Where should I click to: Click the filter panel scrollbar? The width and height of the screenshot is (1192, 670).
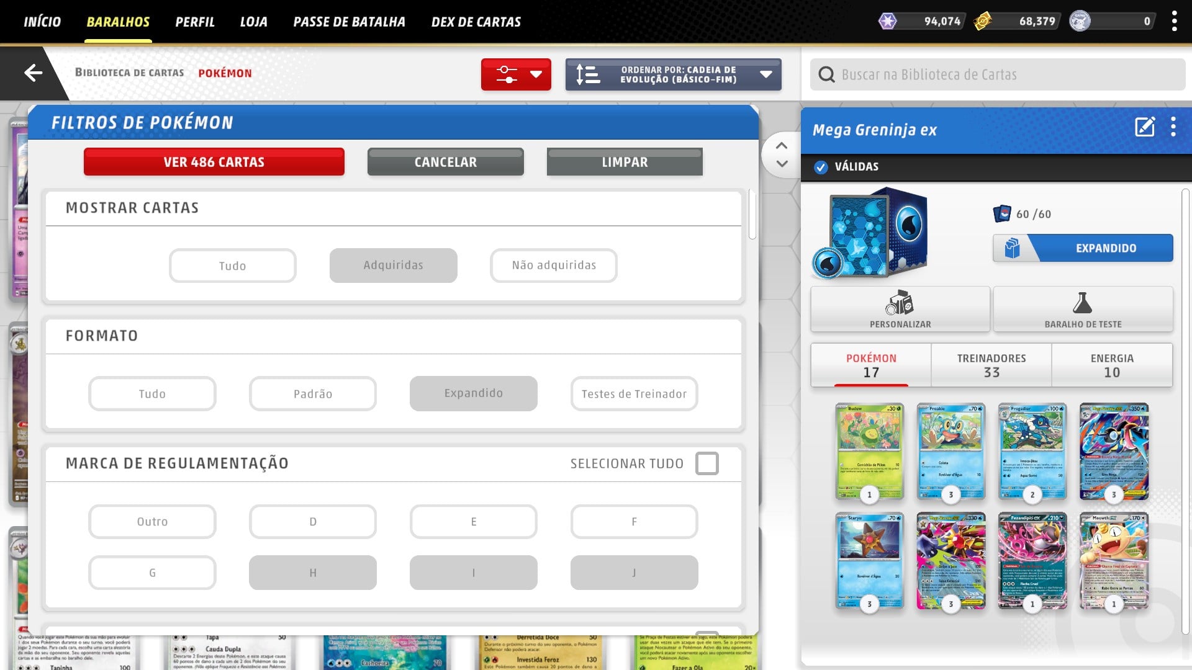pos(752,215)
